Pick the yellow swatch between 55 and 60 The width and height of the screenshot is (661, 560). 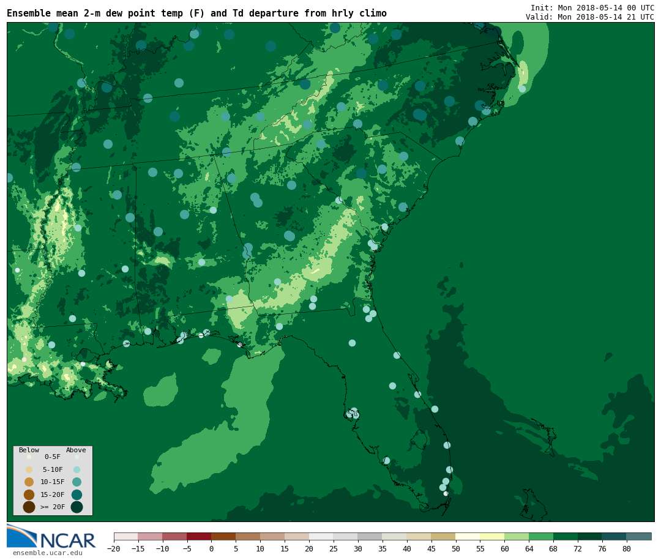[x=492, y=536]
